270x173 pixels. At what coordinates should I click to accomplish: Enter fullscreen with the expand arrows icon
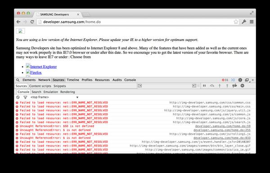click(x=252, y=13)
